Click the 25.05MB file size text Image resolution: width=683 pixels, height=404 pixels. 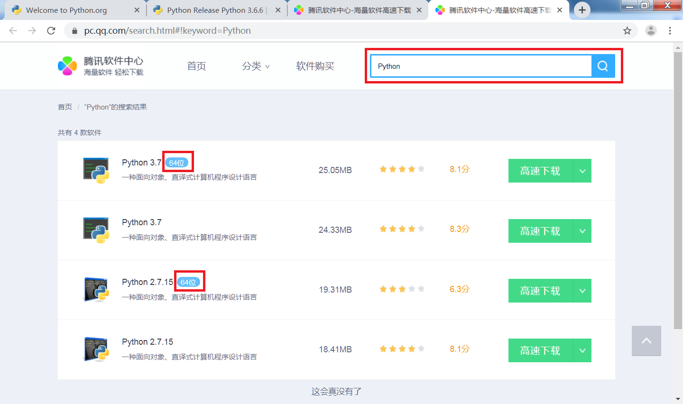point(335,170)
